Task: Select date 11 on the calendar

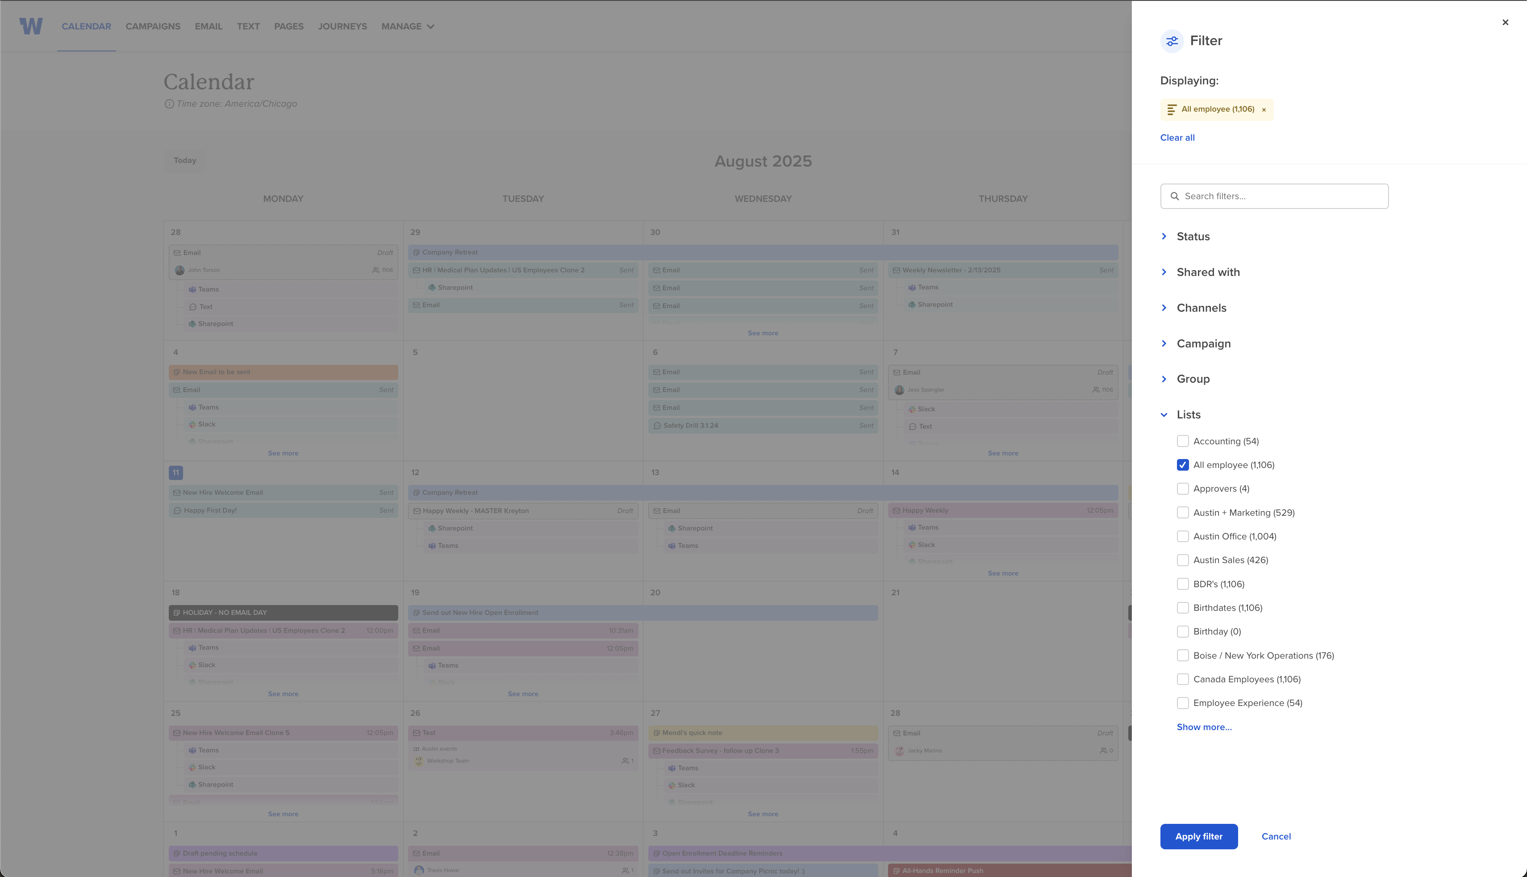Action: coord(176,473)
